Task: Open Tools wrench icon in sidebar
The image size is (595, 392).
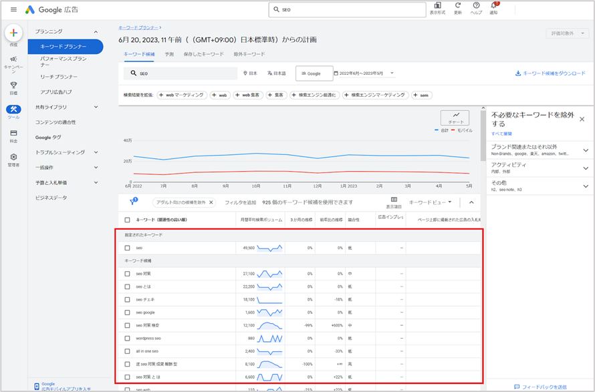Action: click(x=13, y=109)
